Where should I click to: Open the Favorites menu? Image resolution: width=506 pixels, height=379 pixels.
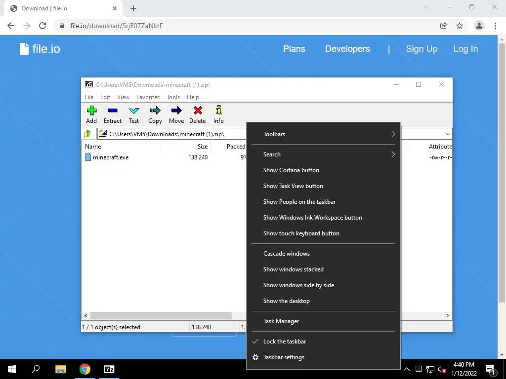point(148,97)
